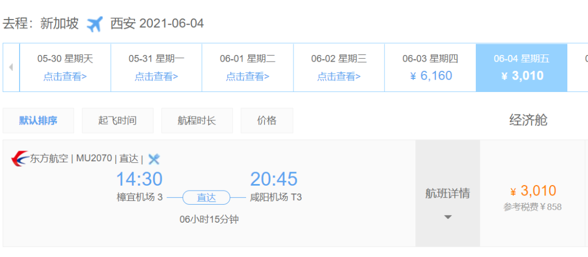Click the ¥3,010 economy fare price
This screenshot has width=588, height=257.
533,191
